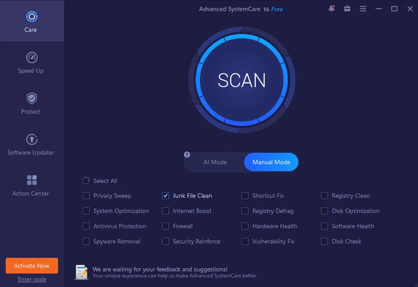Switch to AI Mode
418x287 pixels.
pyautogui.click(x=215, y=162)
